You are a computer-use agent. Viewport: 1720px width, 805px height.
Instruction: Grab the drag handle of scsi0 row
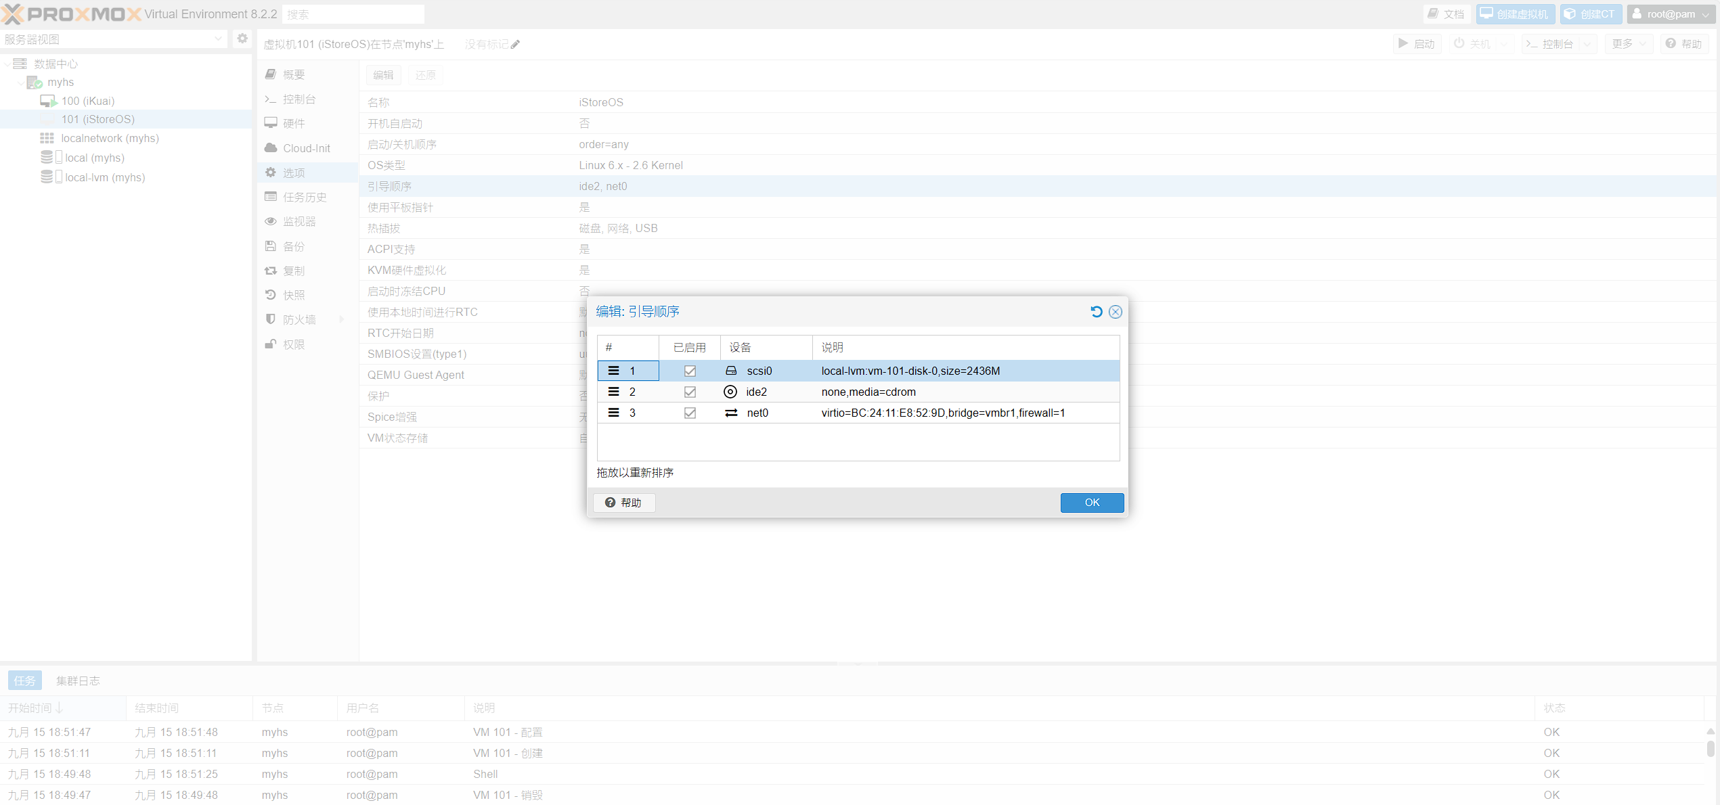tap(613, 371)
